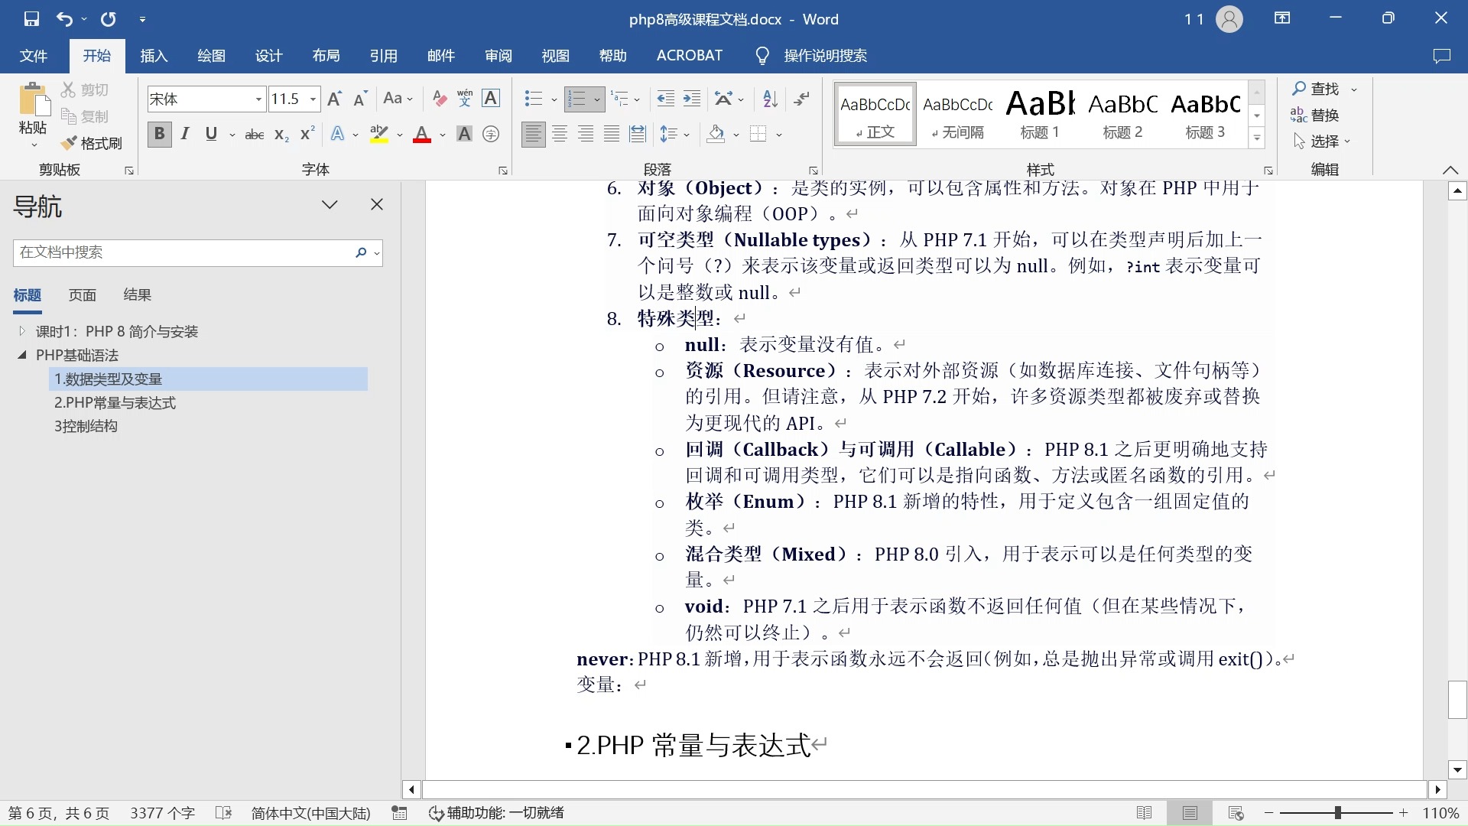This screenshot has width=1468, height=826.
Task: Apply superscript formatting icon
Action: tap(305, 134)
